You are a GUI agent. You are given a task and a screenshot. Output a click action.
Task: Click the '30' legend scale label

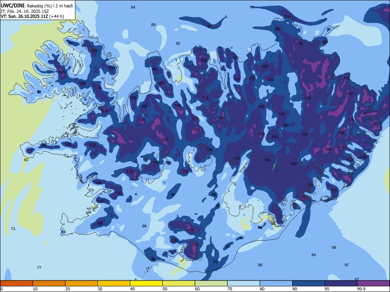pyautogui.click(x=100, y=289)
